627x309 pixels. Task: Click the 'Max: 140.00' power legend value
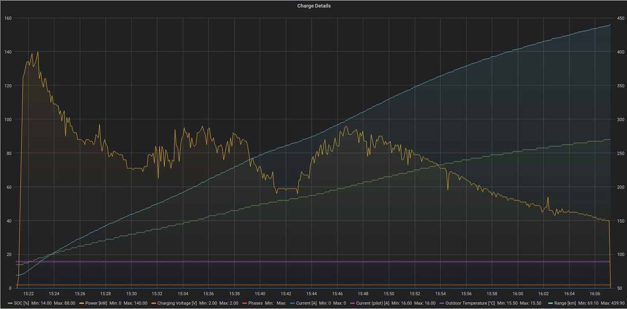[135, 303]
